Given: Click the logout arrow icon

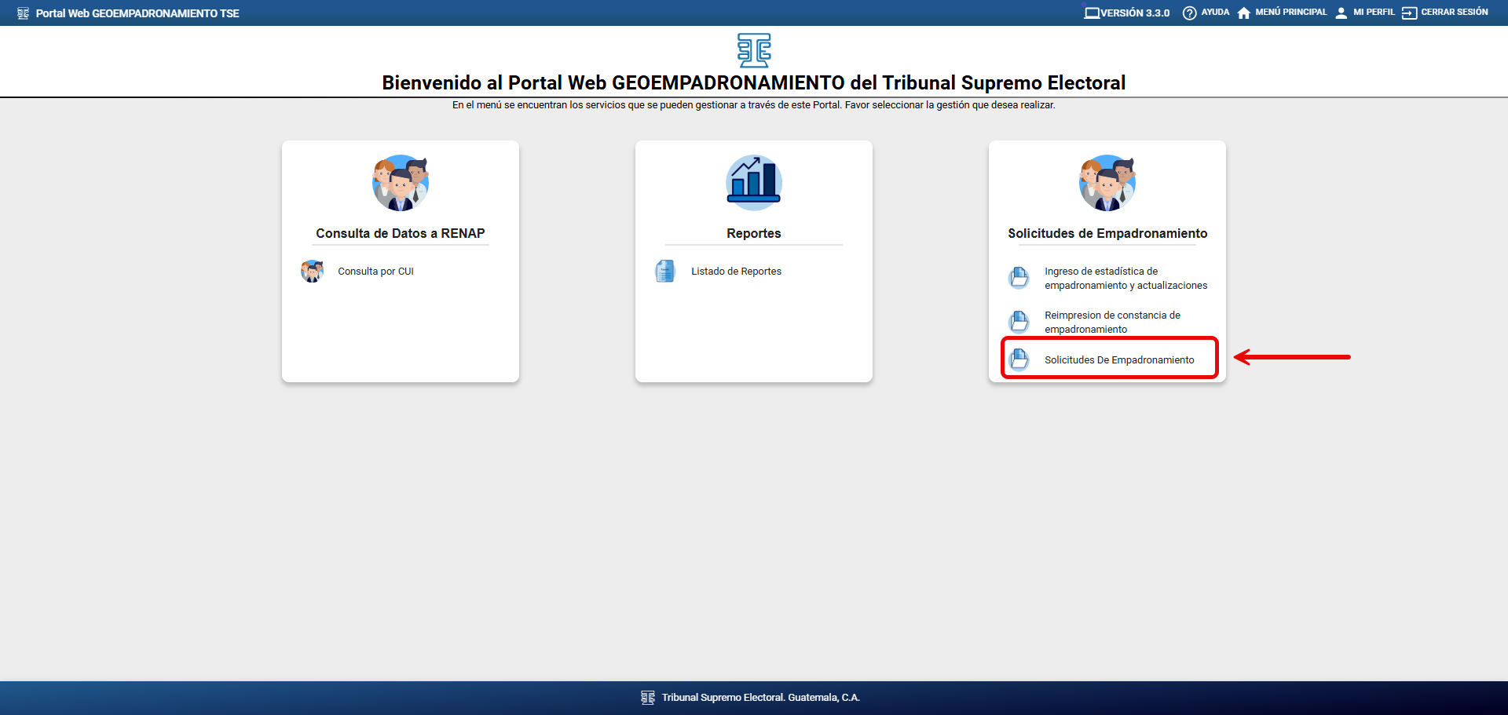Looking at the screenshot, I should pos(1409,13).
